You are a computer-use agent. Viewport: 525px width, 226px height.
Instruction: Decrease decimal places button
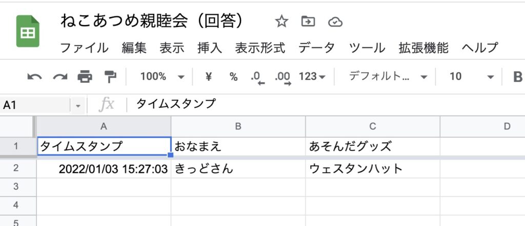pos(257,78)
